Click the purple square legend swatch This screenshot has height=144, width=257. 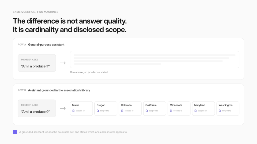coord(15,132)
